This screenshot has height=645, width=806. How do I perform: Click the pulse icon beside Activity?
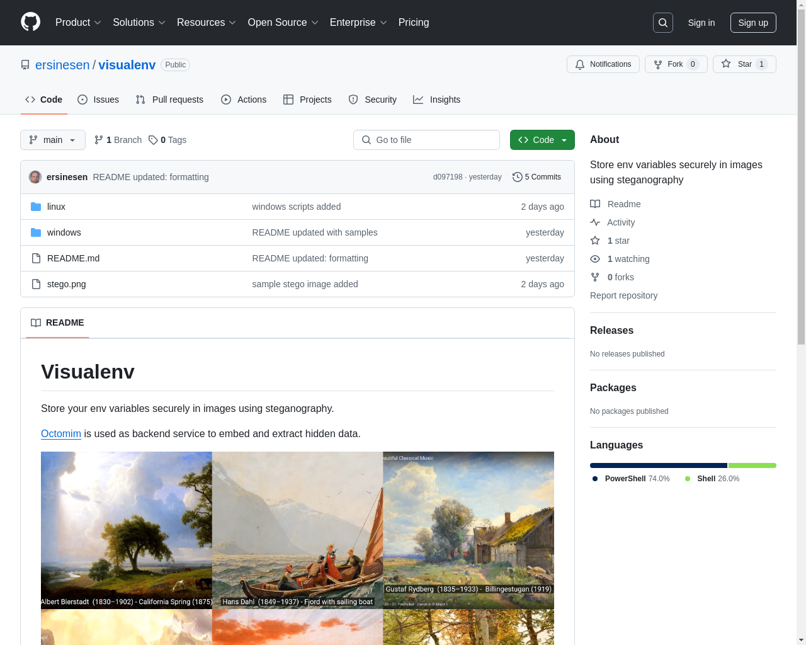[x=595, y=222]
